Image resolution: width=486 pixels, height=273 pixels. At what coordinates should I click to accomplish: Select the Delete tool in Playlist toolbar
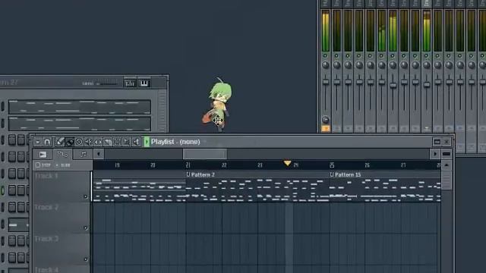pyautogui.click(x=79, y=142)
